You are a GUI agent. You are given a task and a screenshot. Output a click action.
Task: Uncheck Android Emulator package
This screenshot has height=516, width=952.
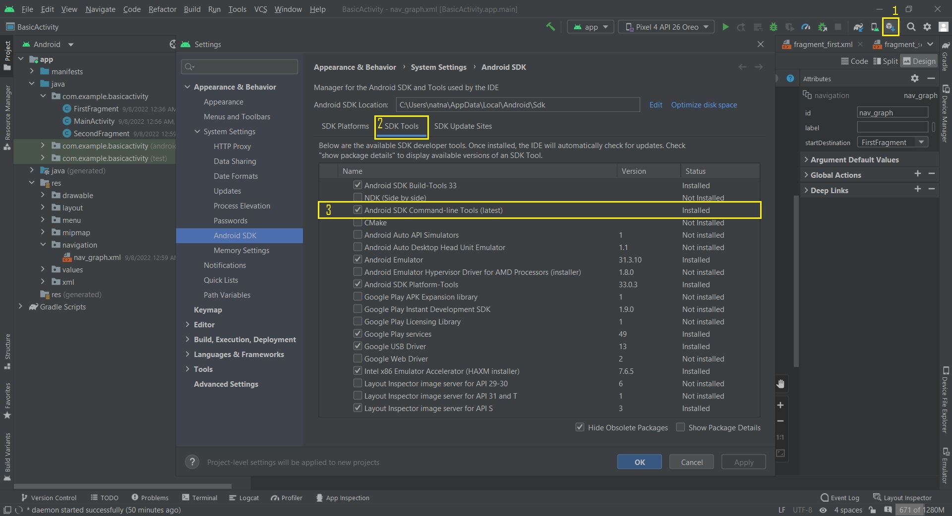tap(357, 259)
